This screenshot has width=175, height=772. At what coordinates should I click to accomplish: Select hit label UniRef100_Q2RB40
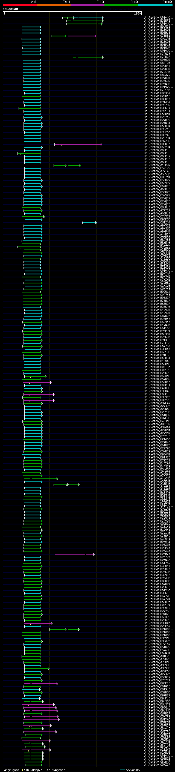pyautogui.click(x=157, y=442)
